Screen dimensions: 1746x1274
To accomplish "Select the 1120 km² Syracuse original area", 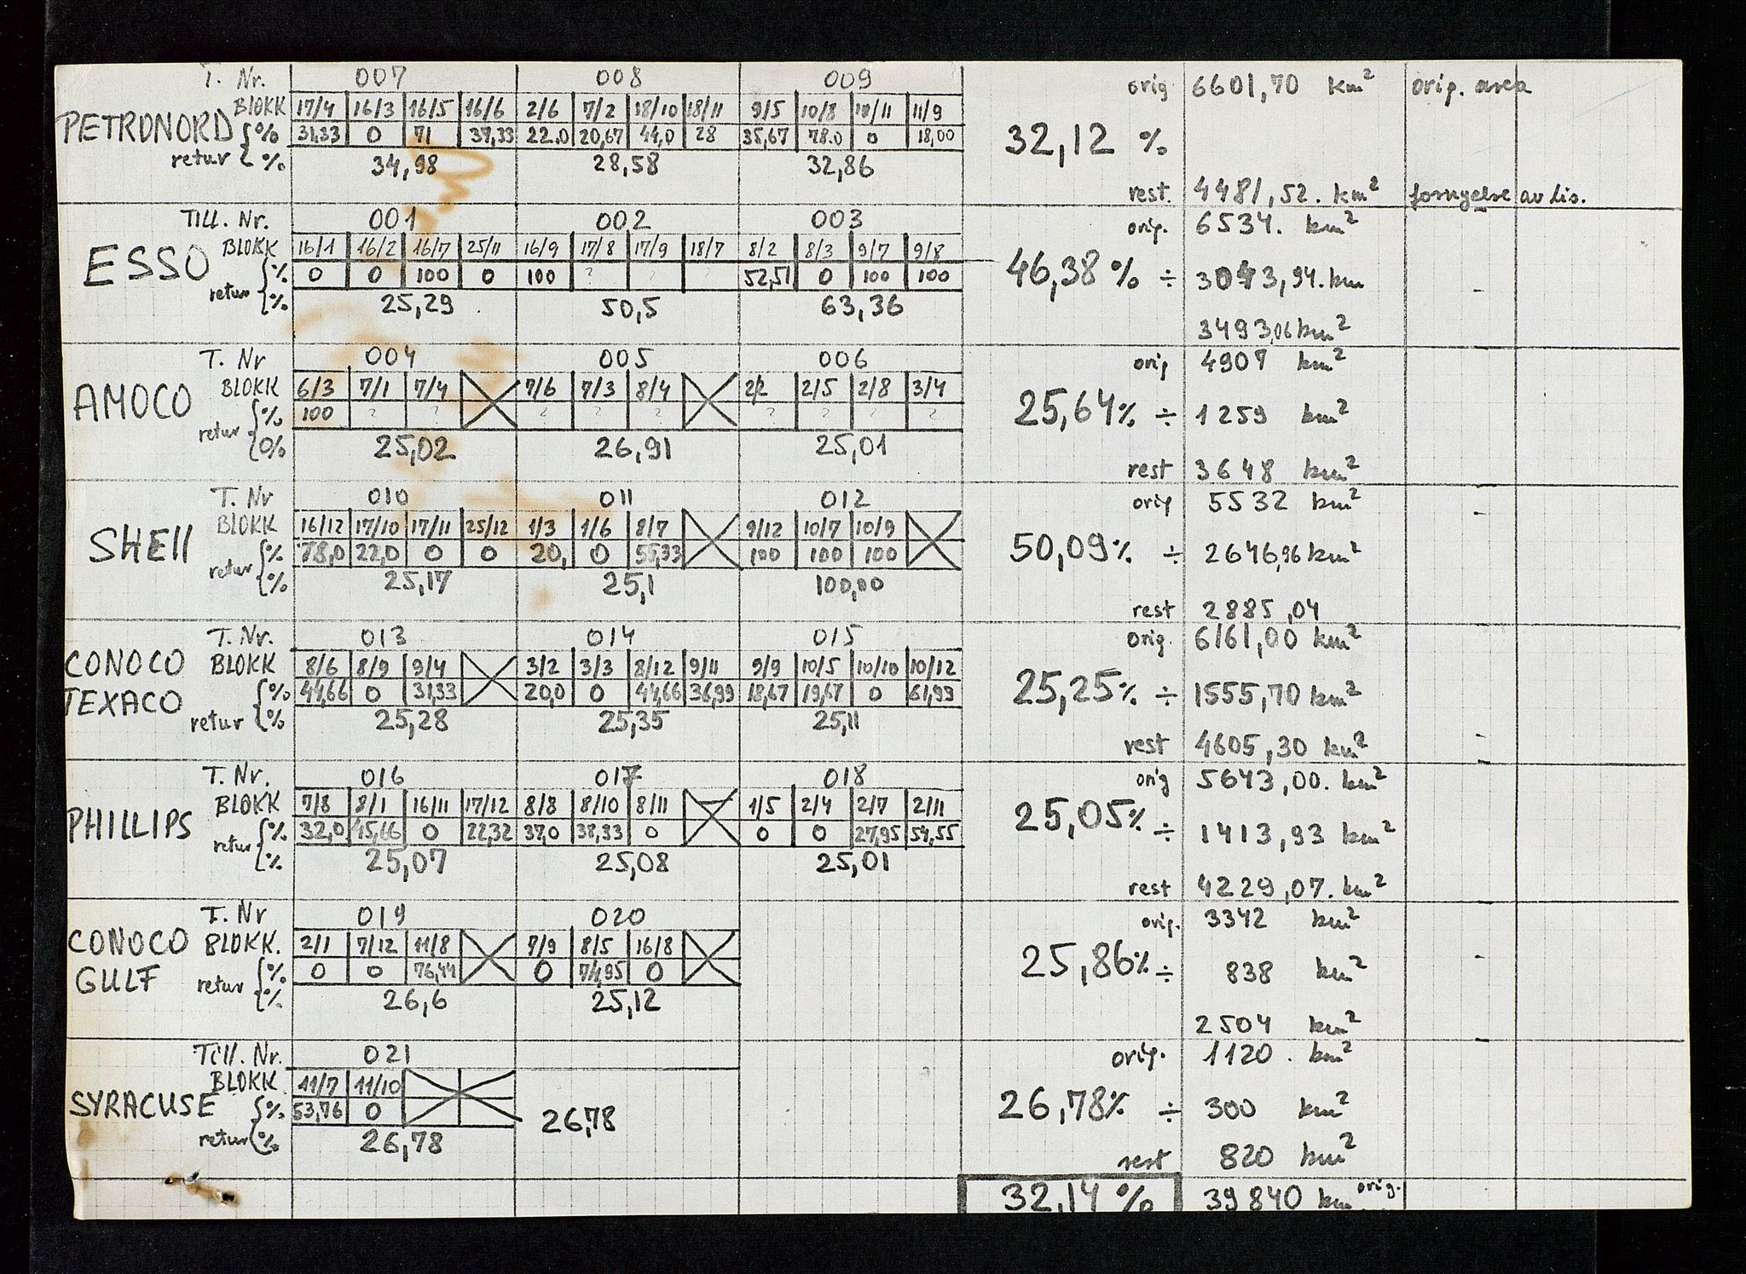I will point(1276,1054).
